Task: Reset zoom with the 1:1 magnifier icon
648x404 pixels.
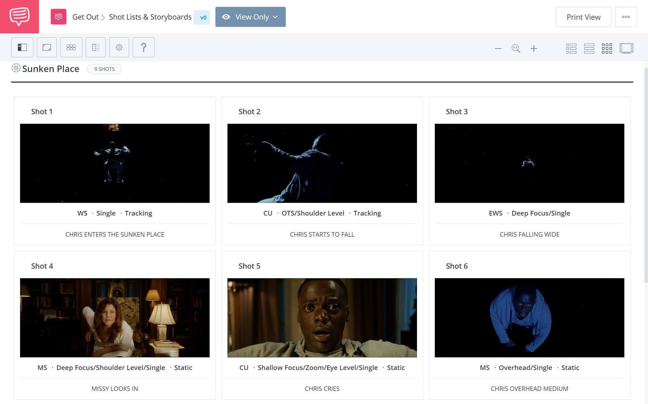Action: (516, 49)
